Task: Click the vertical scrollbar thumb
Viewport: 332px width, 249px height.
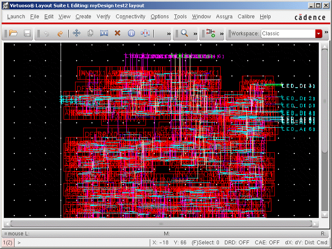Action: pos(325,101)
